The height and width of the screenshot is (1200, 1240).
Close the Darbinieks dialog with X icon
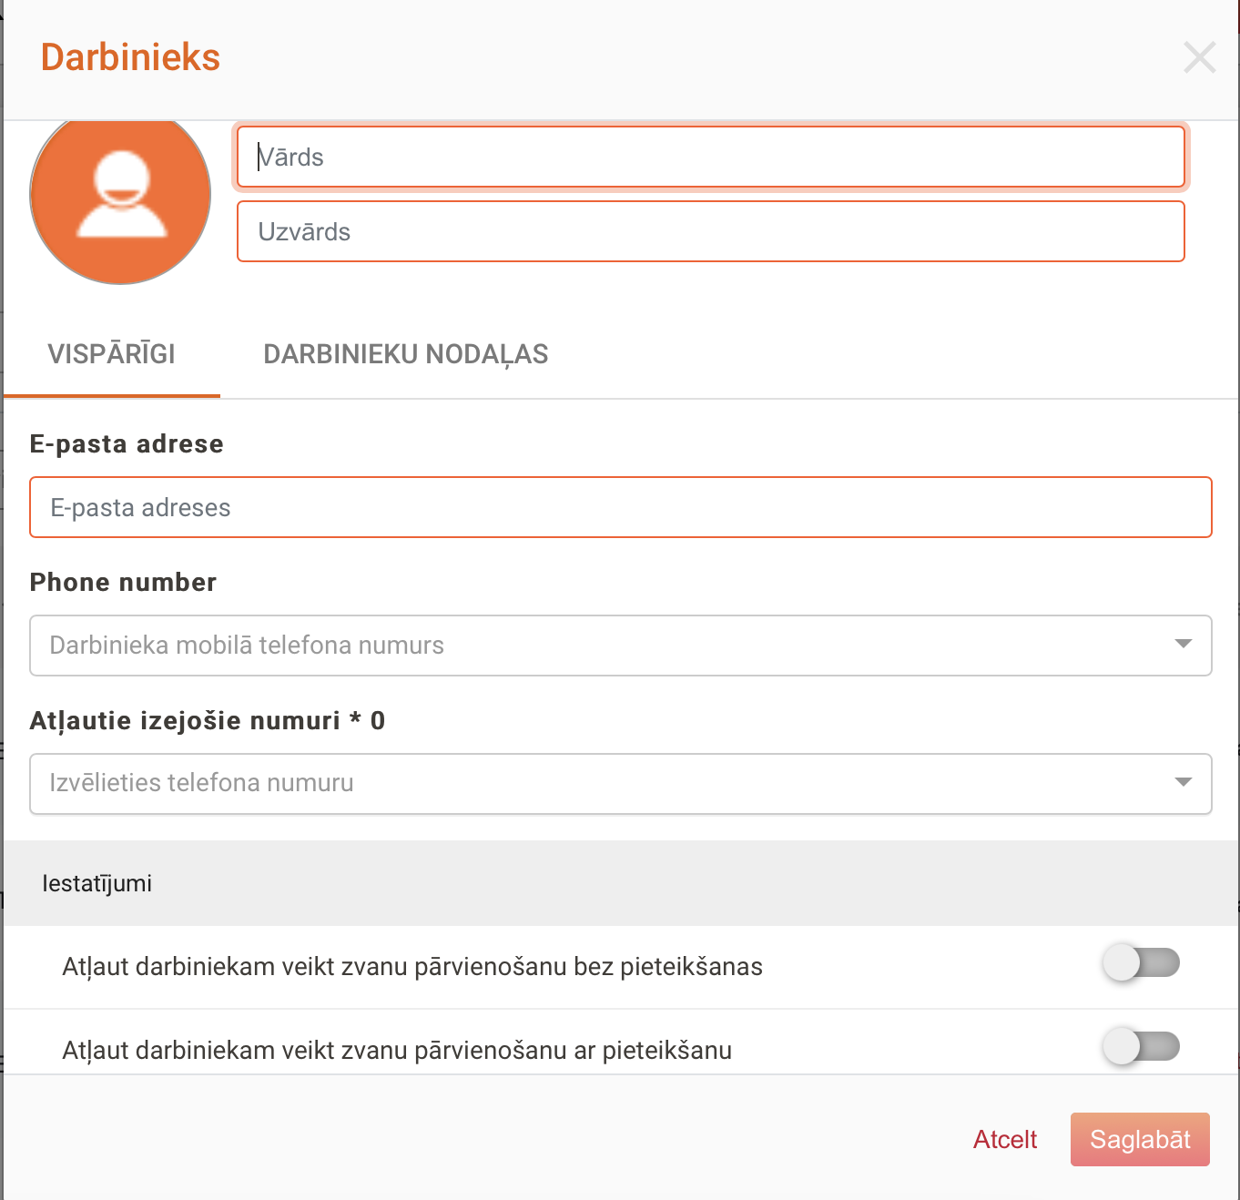[x=1199, y=57]
